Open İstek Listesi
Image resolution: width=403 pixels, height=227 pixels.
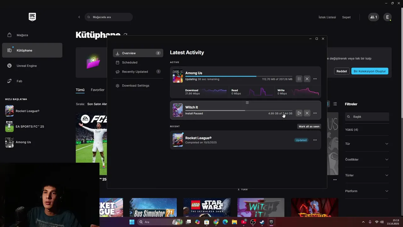327,17
